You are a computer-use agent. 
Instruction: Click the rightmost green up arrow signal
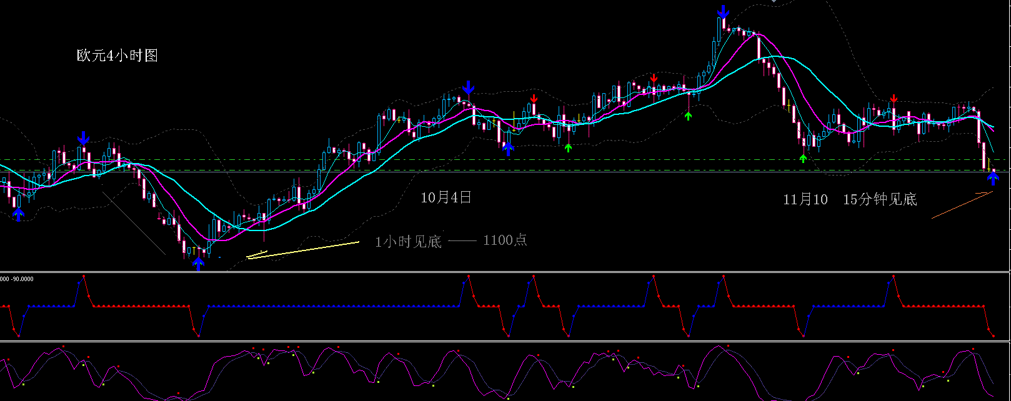pyautogui.click(x=804, y=159)
